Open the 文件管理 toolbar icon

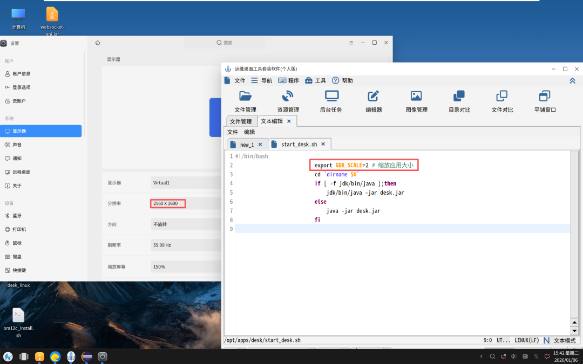[246, 101]
